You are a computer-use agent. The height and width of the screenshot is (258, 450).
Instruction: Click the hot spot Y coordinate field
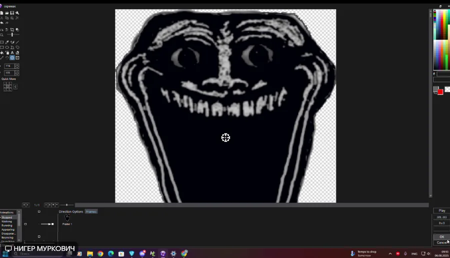[9, 73]
